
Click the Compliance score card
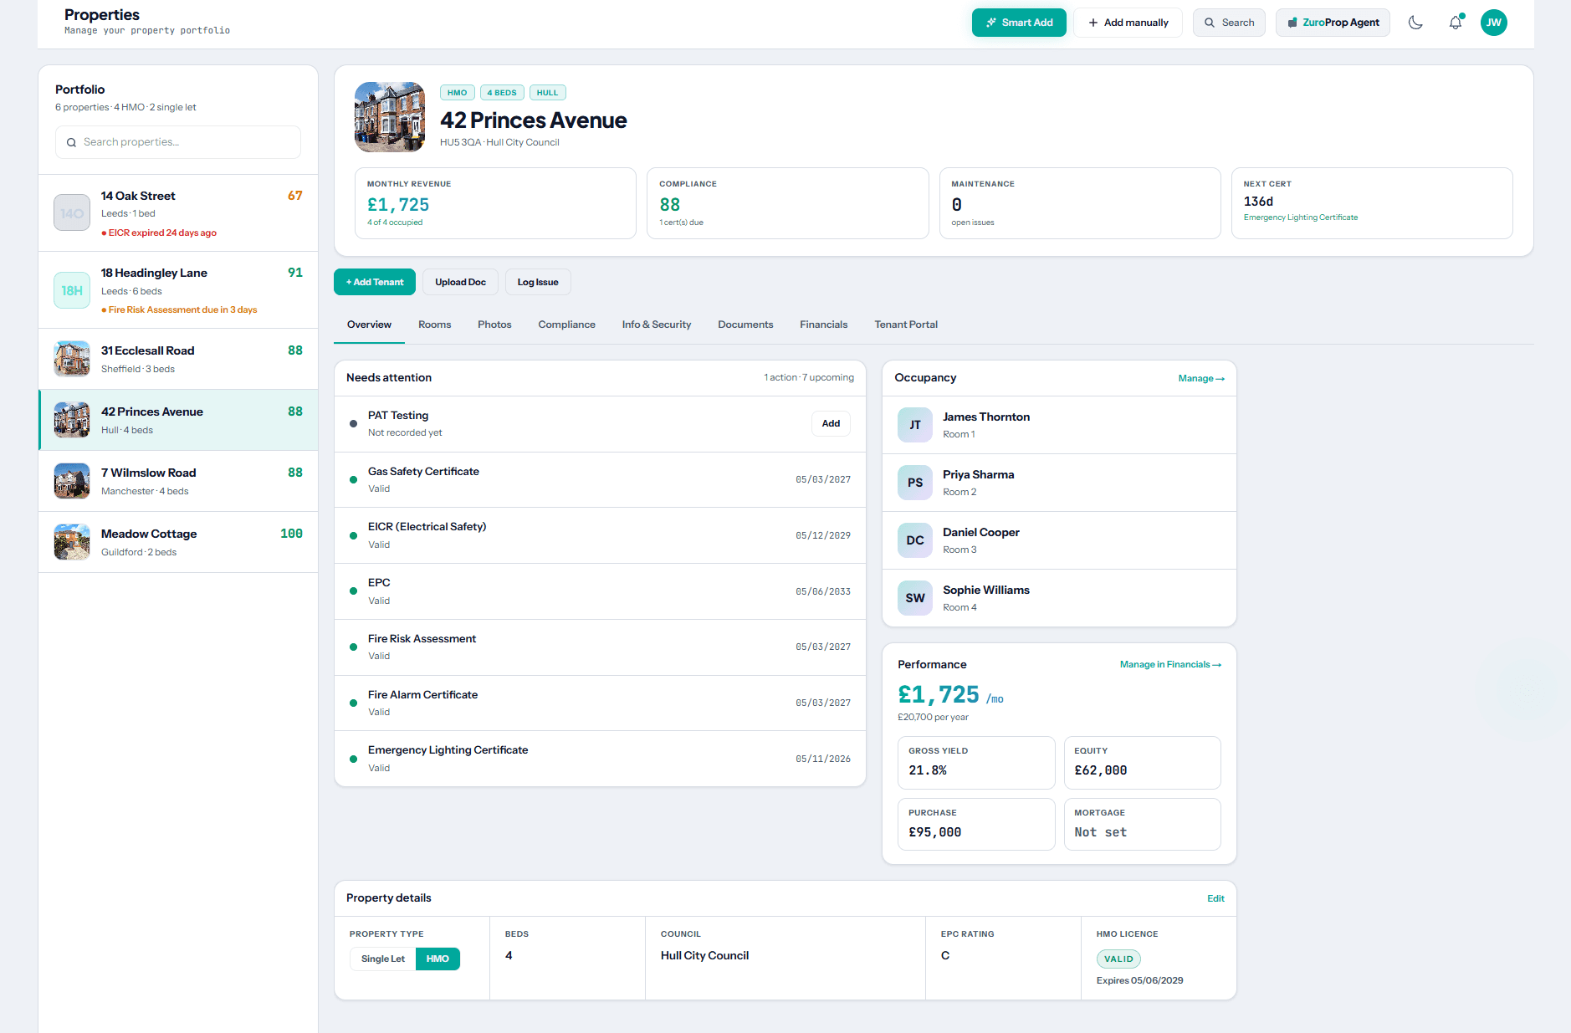[x=787, y=203]
